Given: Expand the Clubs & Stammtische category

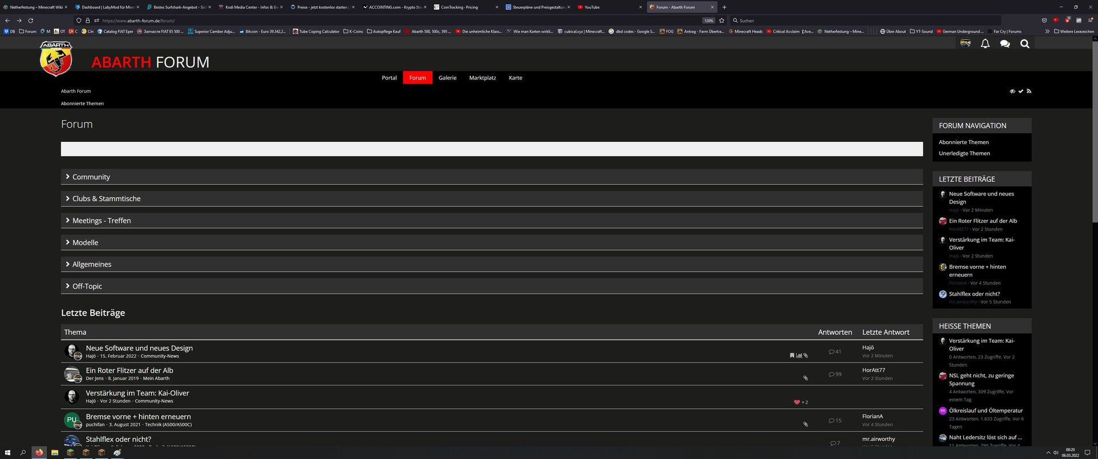Looking at the screenshot, I should (106, 199).
